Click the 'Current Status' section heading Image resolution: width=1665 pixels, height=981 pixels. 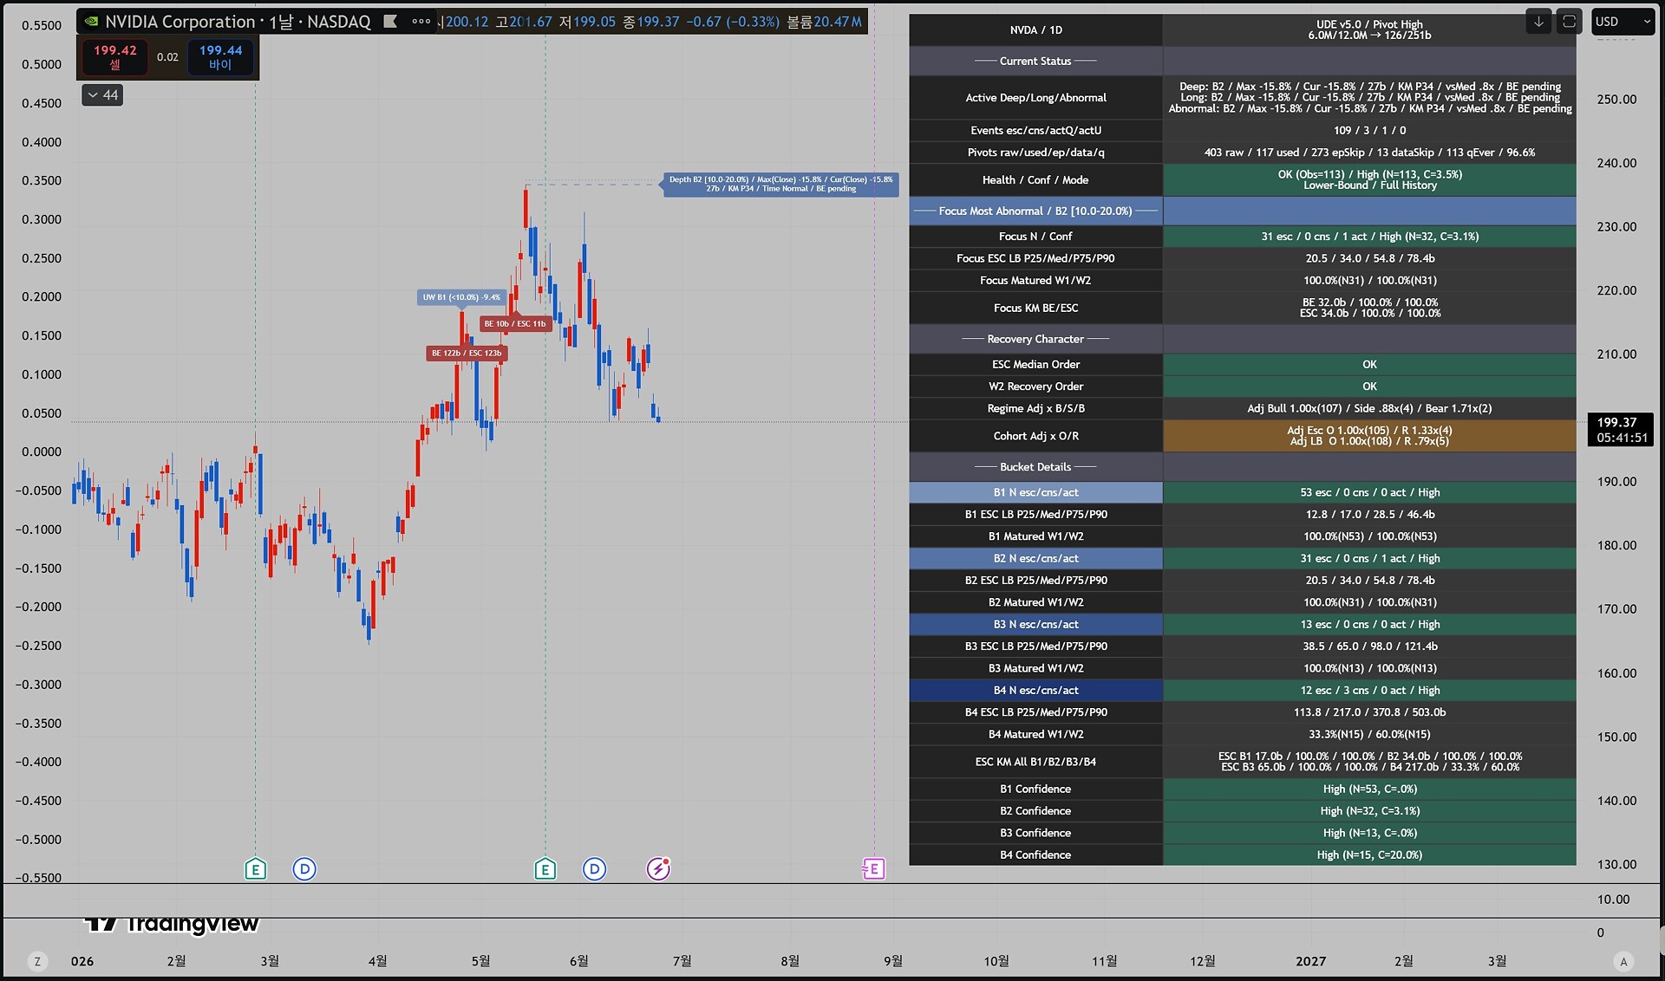[x=1035, y=61]
